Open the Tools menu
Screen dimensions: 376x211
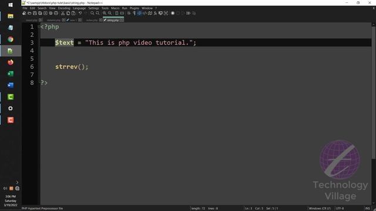point(105,8)
